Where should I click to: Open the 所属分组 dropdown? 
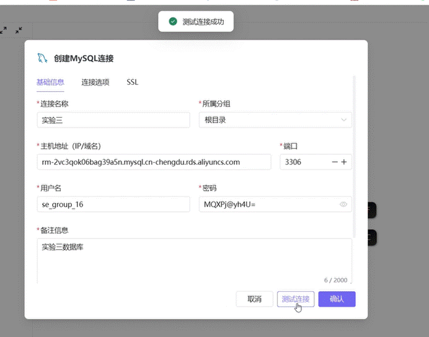point(275,120)
